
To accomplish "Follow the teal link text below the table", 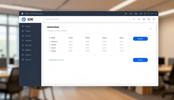I will click(57, 60).
